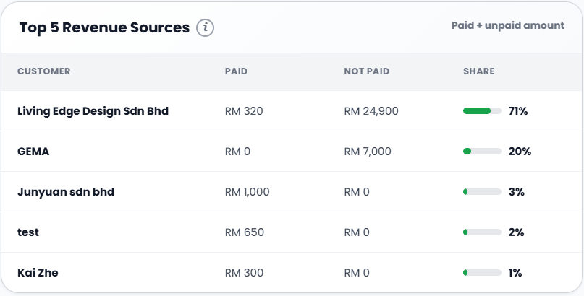Viewport: 584px width, 296px height.
Task: Click the CUSTOMER column header
Action: pyautogui.click(x=43, y=71)
